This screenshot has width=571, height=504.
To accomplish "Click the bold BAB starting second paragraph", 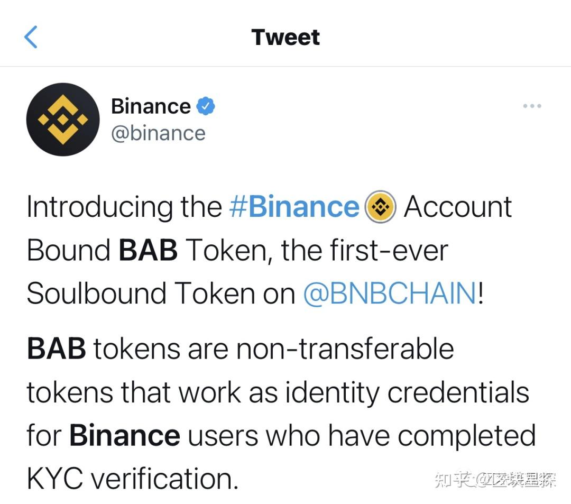I will (x=56, y=349).
